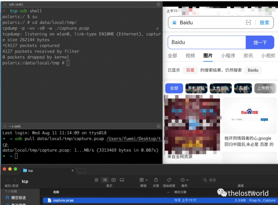Switch to the 小程序 tab

[228, 56]
